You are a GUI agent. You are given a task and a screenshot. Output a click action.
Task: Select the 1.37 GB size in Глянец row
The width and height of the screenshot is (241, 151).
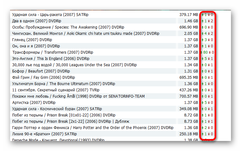191,40
